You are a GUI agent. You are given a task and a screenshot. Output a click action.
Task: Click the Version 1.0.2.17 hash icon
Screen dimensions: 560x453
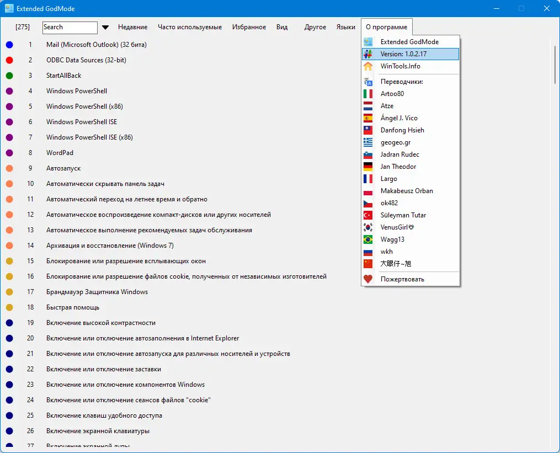click(368, 54)
